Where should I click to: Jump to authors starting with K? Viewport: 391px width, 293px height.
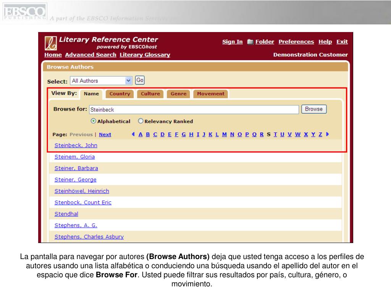click(x=210, y=135)
